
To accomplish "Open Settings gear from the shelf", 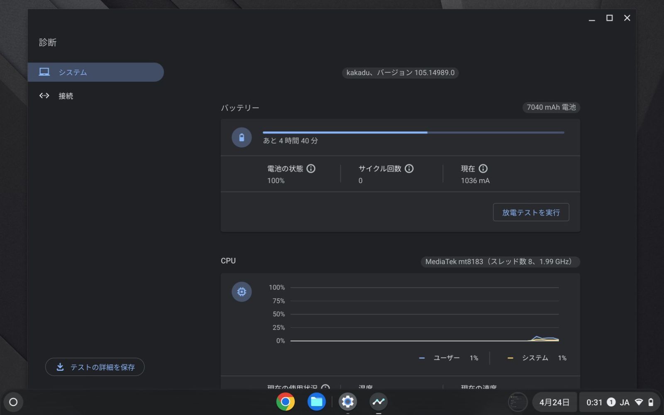I will click(x=348, y=402).
